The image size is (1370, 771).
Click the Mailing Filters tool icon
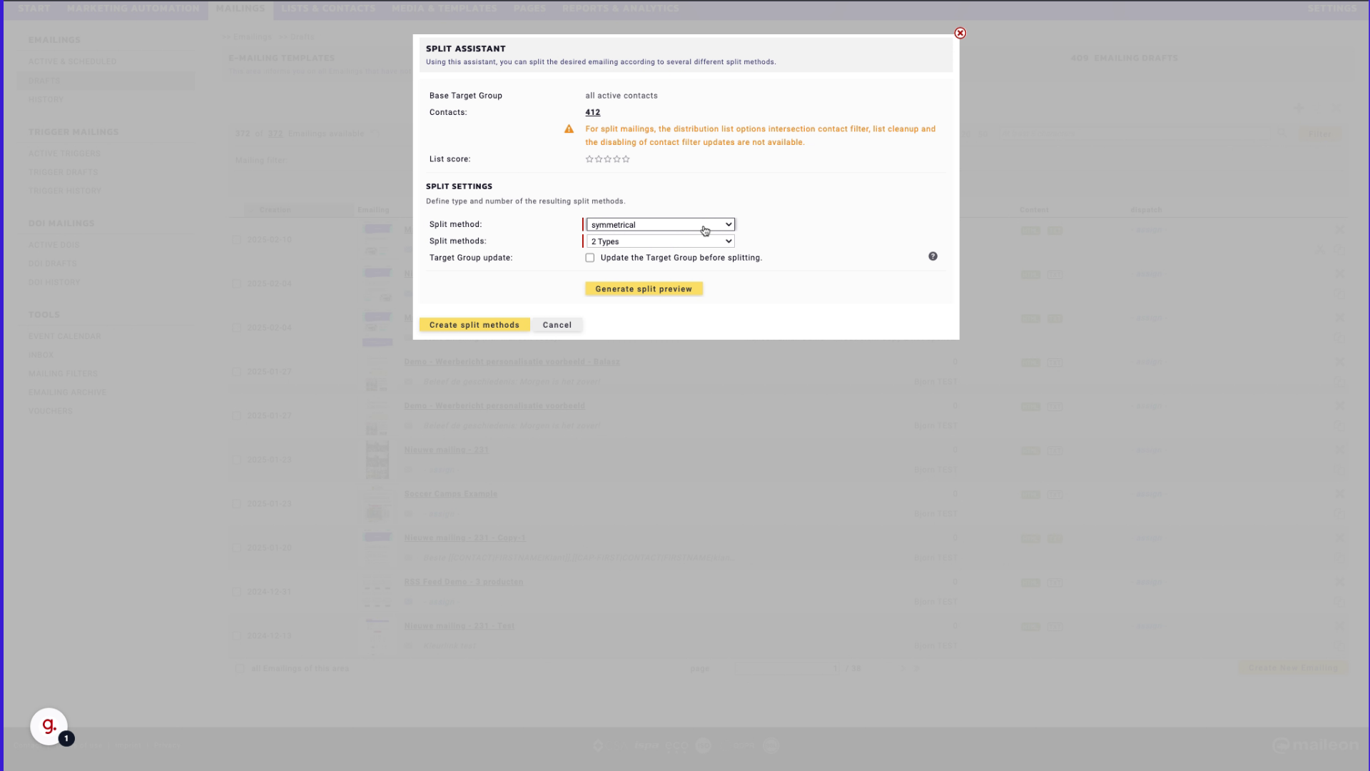(62, 373)
